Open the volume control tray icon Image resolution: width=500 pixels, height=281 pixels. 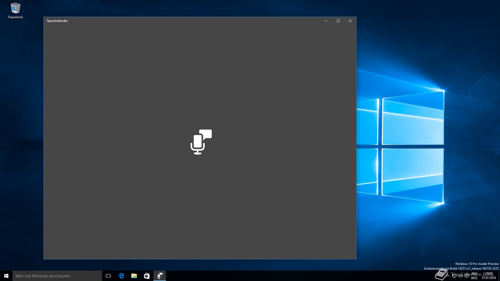[460, 276]
